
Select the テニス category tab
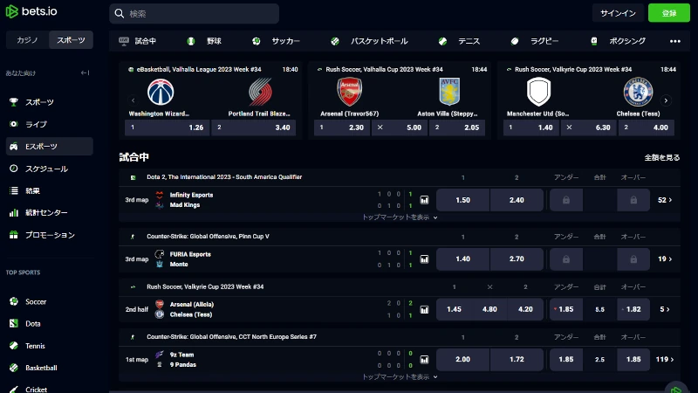(x=460, y=41)
